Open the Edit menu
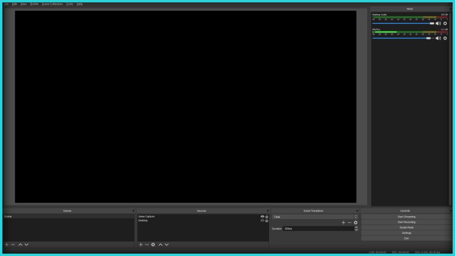Screen dimensions: 455x256 coord(15,4)
